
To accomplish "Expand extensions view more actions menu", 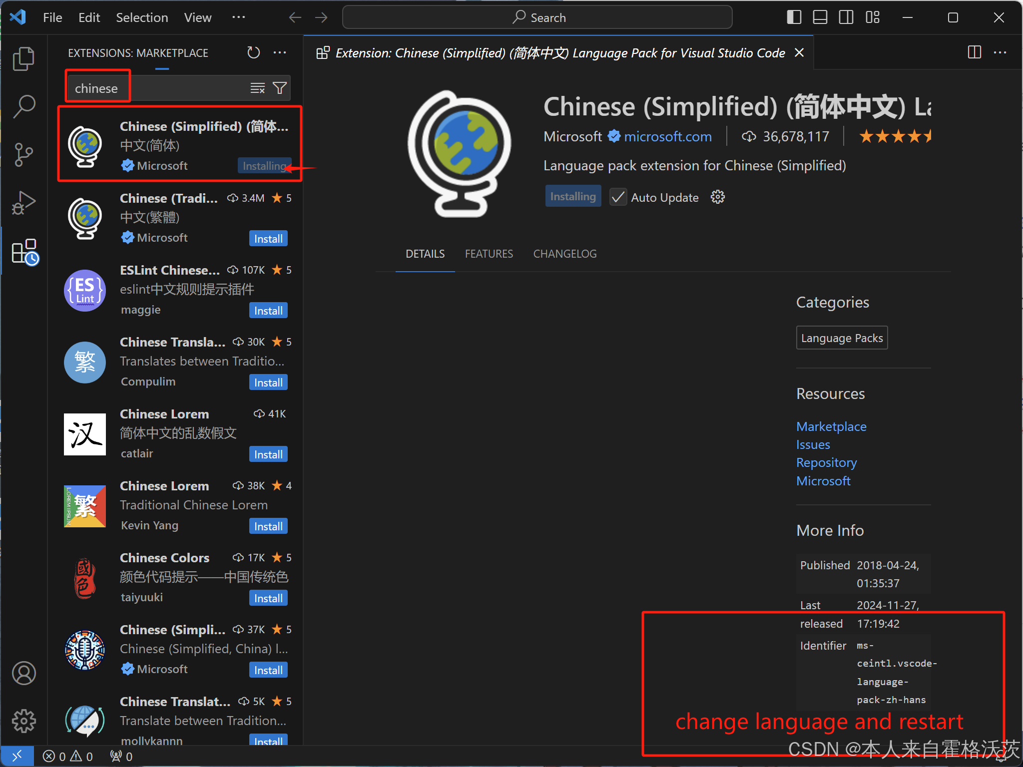I will click(280, 52).
